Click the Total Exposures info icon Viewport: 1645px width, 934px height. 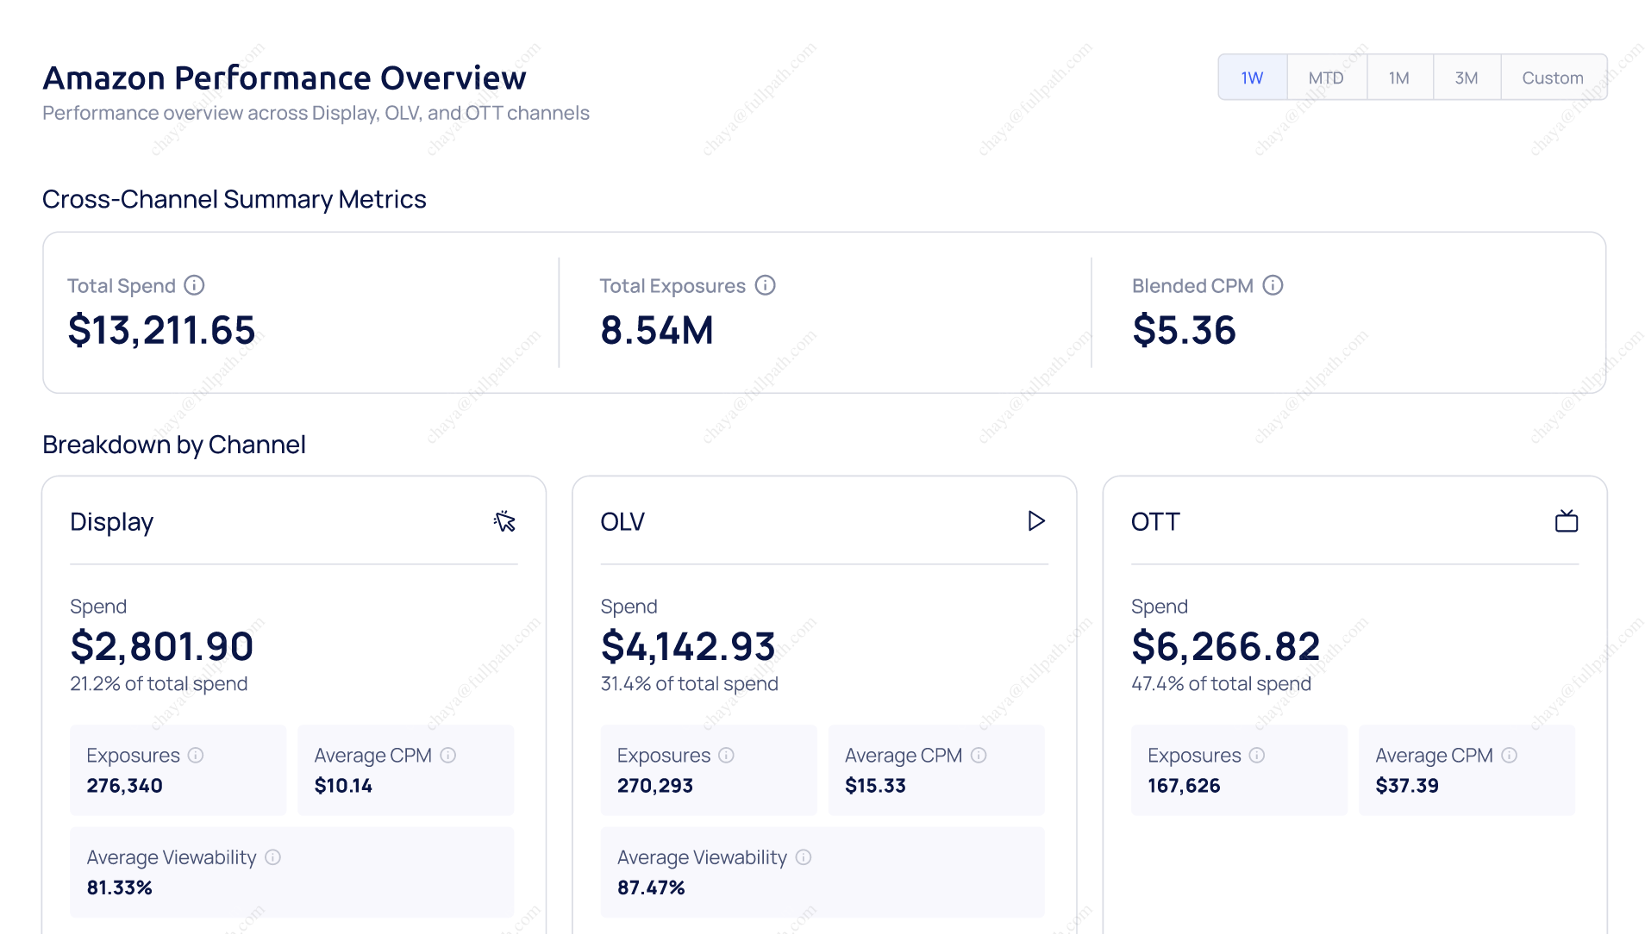(x=765, y=285)
